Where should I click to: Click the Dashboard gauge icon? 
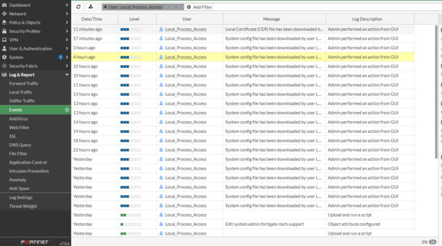coord(4,5)
